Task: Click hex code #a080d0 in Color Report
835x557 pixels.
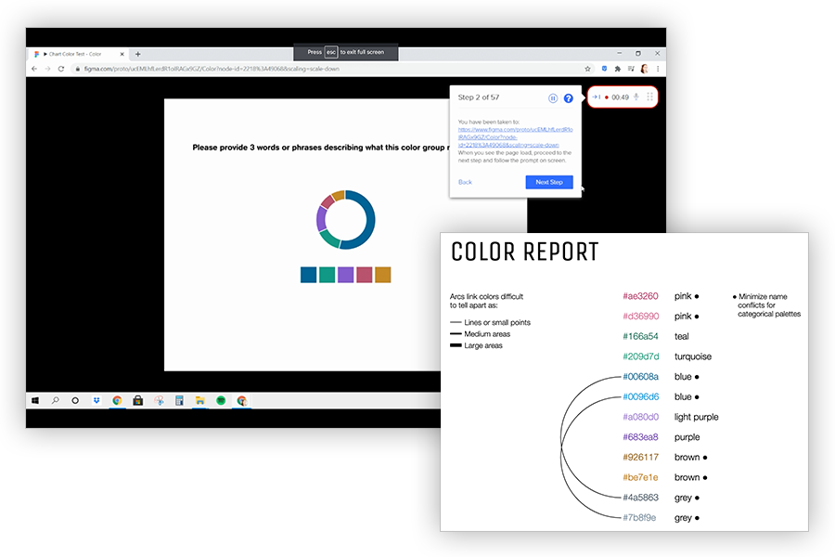Action: point(640,417)
